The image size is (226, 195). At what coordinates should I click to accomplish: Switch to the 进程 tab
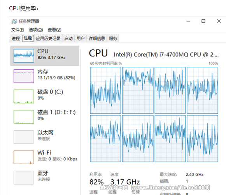pos(16,39)
